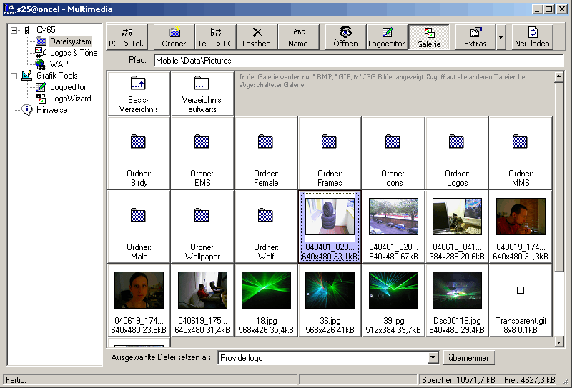Click the gallery vertical scrollbar thumb
The height and width of the screenshot is (388, 572).
[x=559, y=177]
